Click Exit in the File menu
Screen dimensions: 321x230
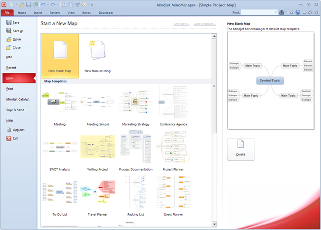click(12, 138)
